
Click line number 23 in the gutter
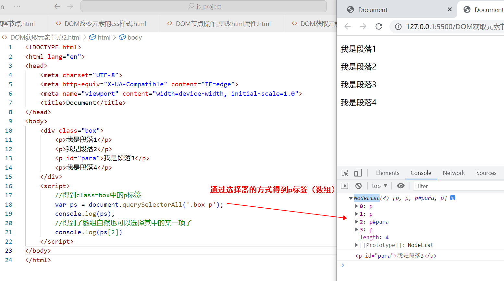coord(9,250)
